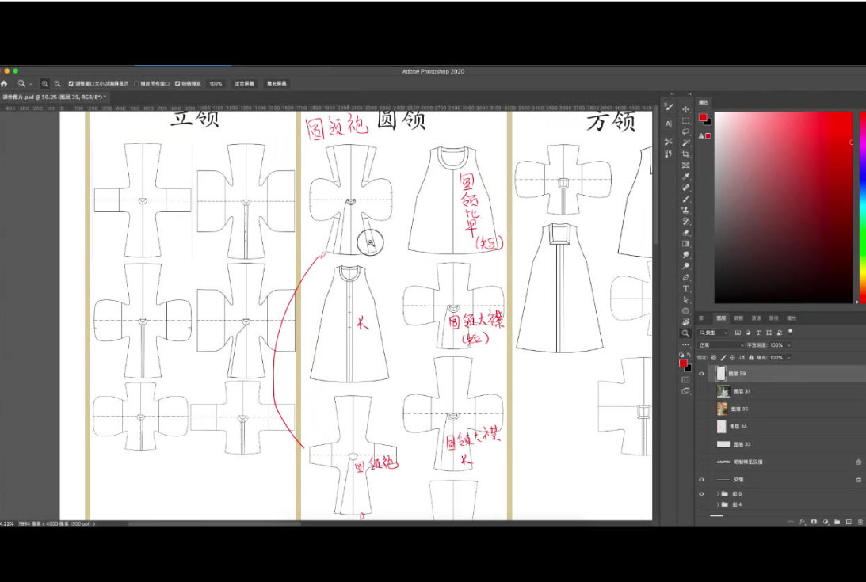The image size is (866, 582).
Task: Select the Gradient tool
Action: point(685,244)
